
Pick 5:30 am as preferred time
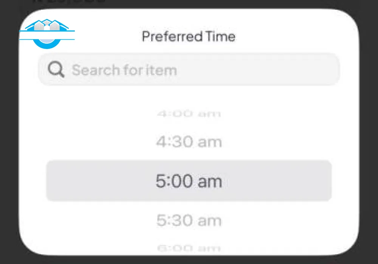(x=189, y=220)
